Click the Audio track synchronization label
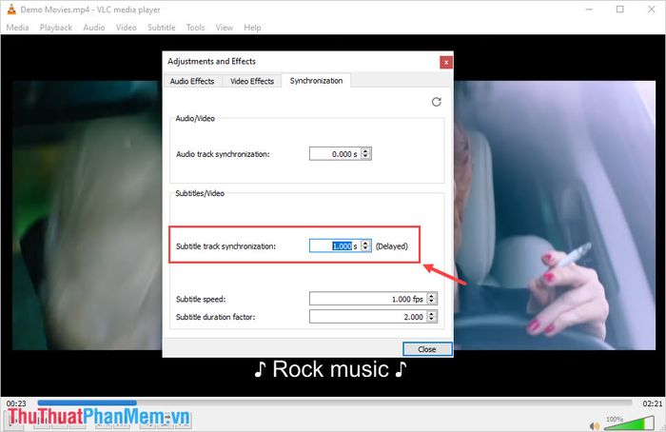The width and height of the screenshot is (666, 432). point(223,154)
